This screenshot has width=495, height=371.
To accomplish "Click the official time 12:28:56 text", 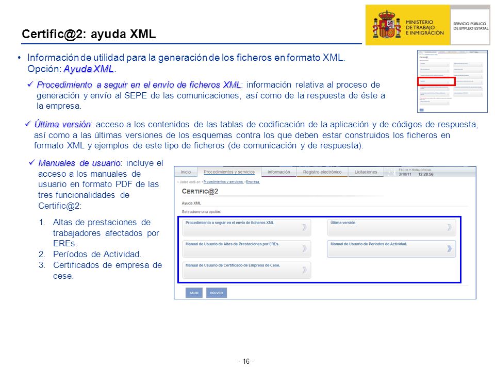I will tap(426, 174).
